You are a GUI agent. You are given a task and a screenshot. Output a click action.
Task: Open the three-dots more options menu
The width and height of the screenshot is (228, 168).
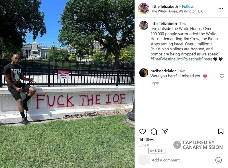221,9
